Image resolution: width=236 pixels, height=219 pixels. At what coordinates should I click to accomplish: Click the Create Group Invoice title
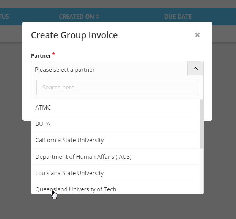[x=74, y=36]
